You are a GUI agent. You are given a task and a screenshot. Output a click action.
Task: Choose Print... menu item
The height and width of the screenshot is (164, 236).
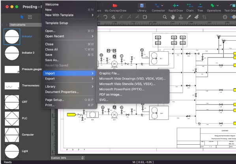[x=69, y=105]
